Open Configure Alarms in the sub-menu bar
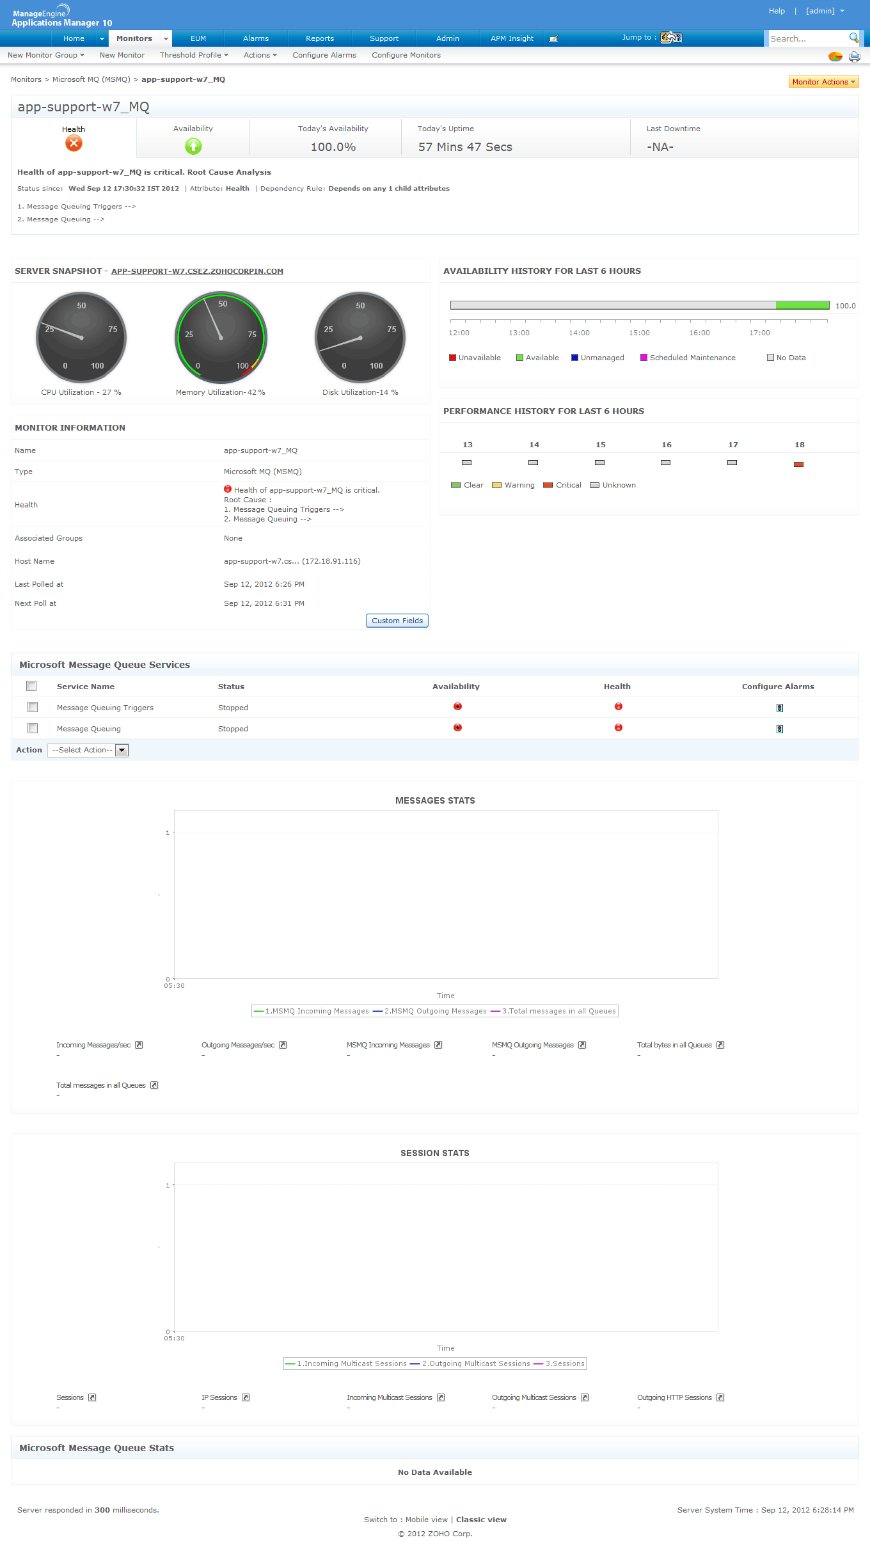870x1542 pixels. click(324, 55)
